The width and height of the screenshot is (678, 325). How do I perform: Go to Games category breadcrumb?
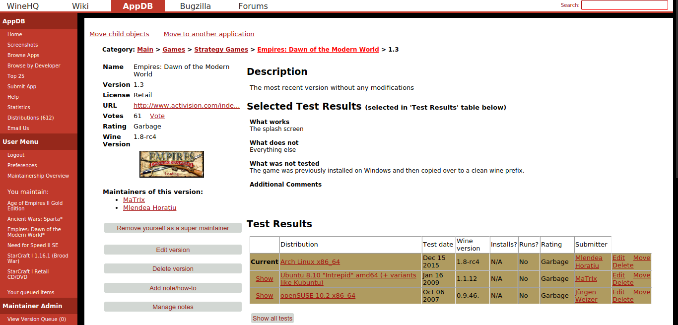pos(174,49)
